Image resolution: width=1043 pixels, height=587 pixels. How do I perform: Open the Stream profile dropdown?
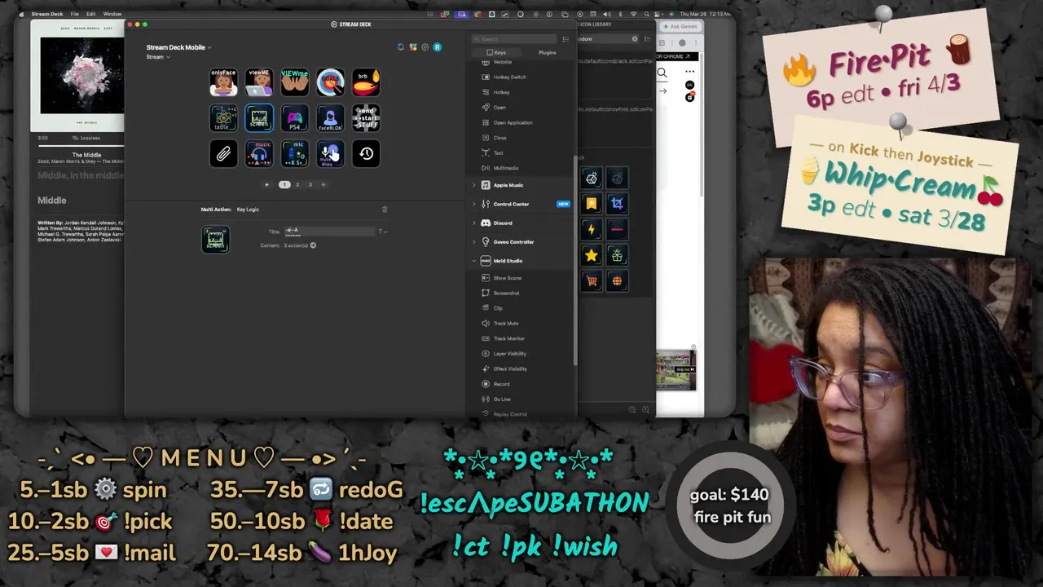158,57
